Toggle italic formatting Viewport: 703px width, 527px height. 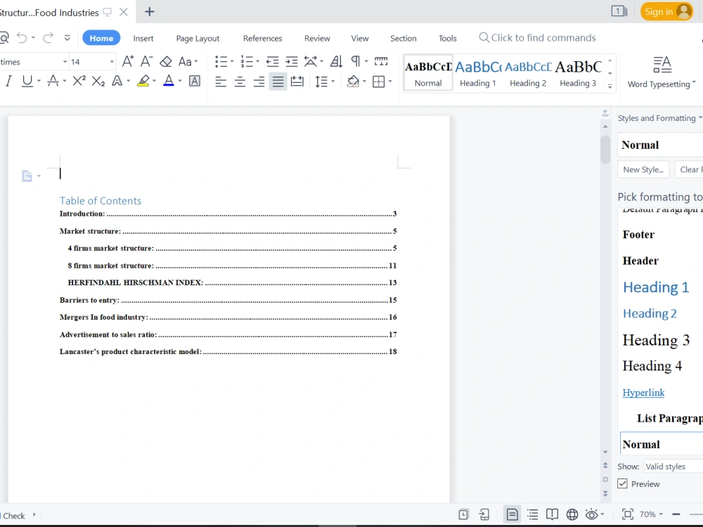(x=8, y=81)
